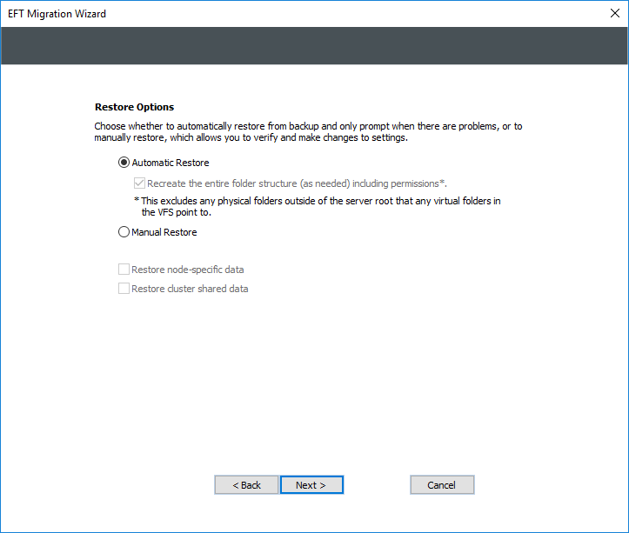Click the footnote about physical folders exclusion
Viewport: 629px width, 533px height.
[x=322, y=201]
